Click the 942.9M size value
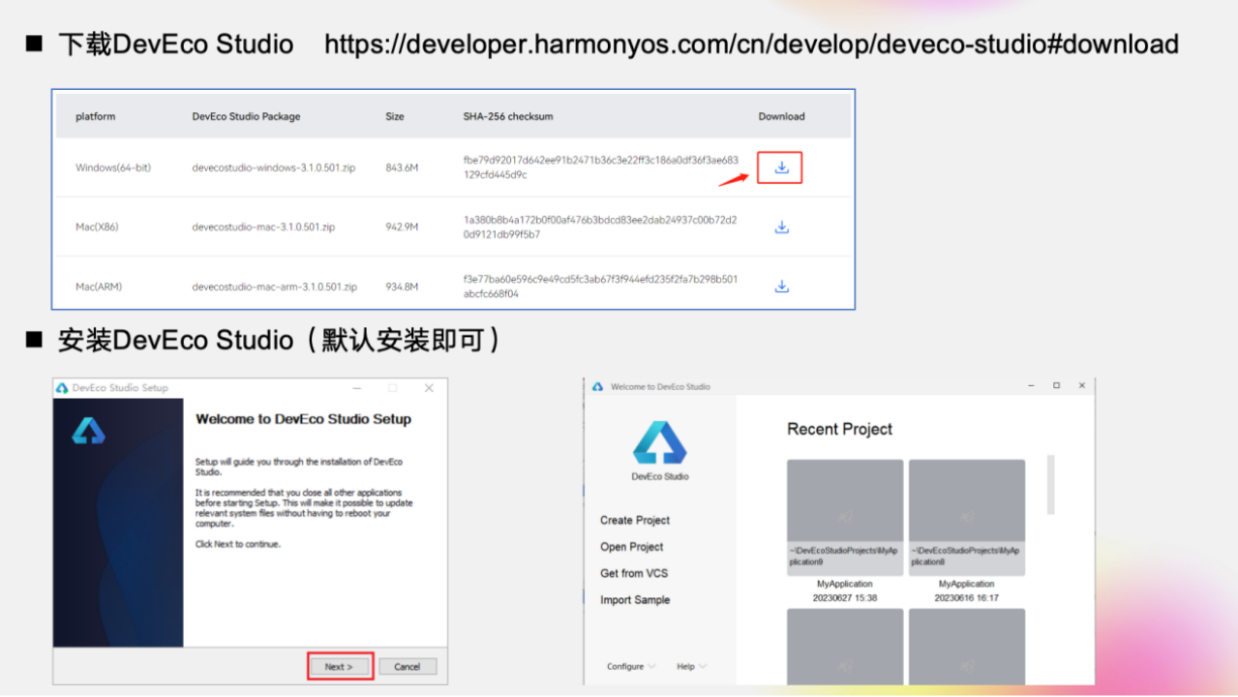1238x697 pixels. click(402, 227)
